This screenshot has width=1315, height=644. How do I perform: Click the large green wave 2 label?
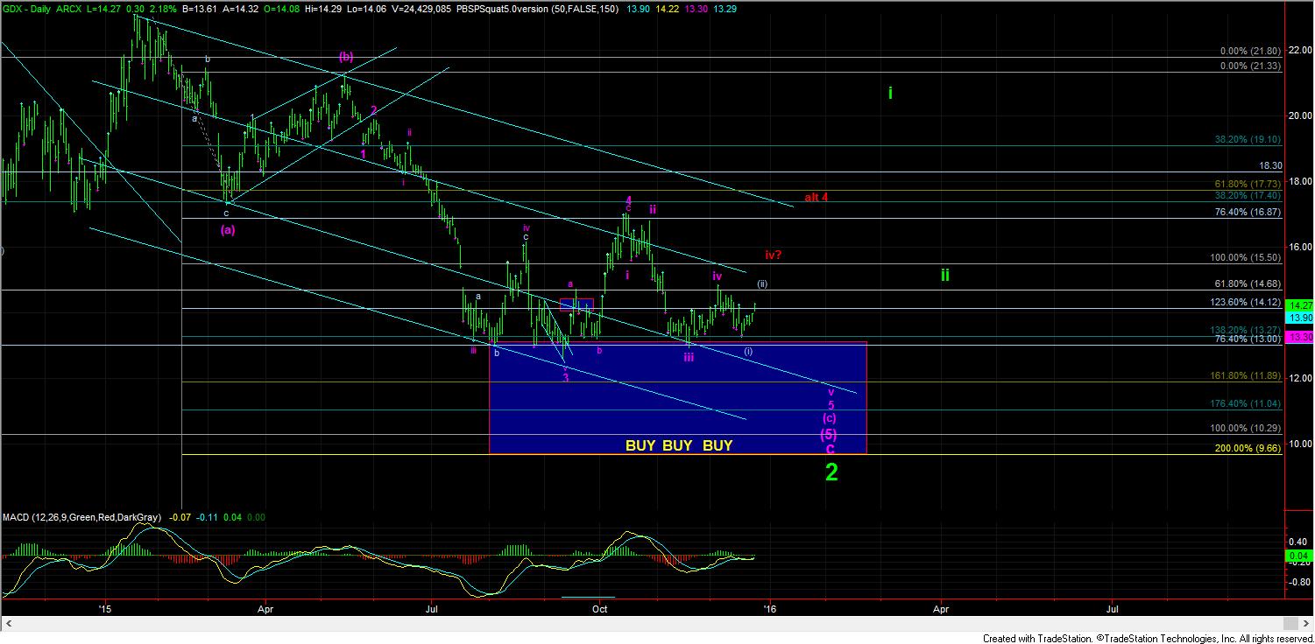coord(831,472)
